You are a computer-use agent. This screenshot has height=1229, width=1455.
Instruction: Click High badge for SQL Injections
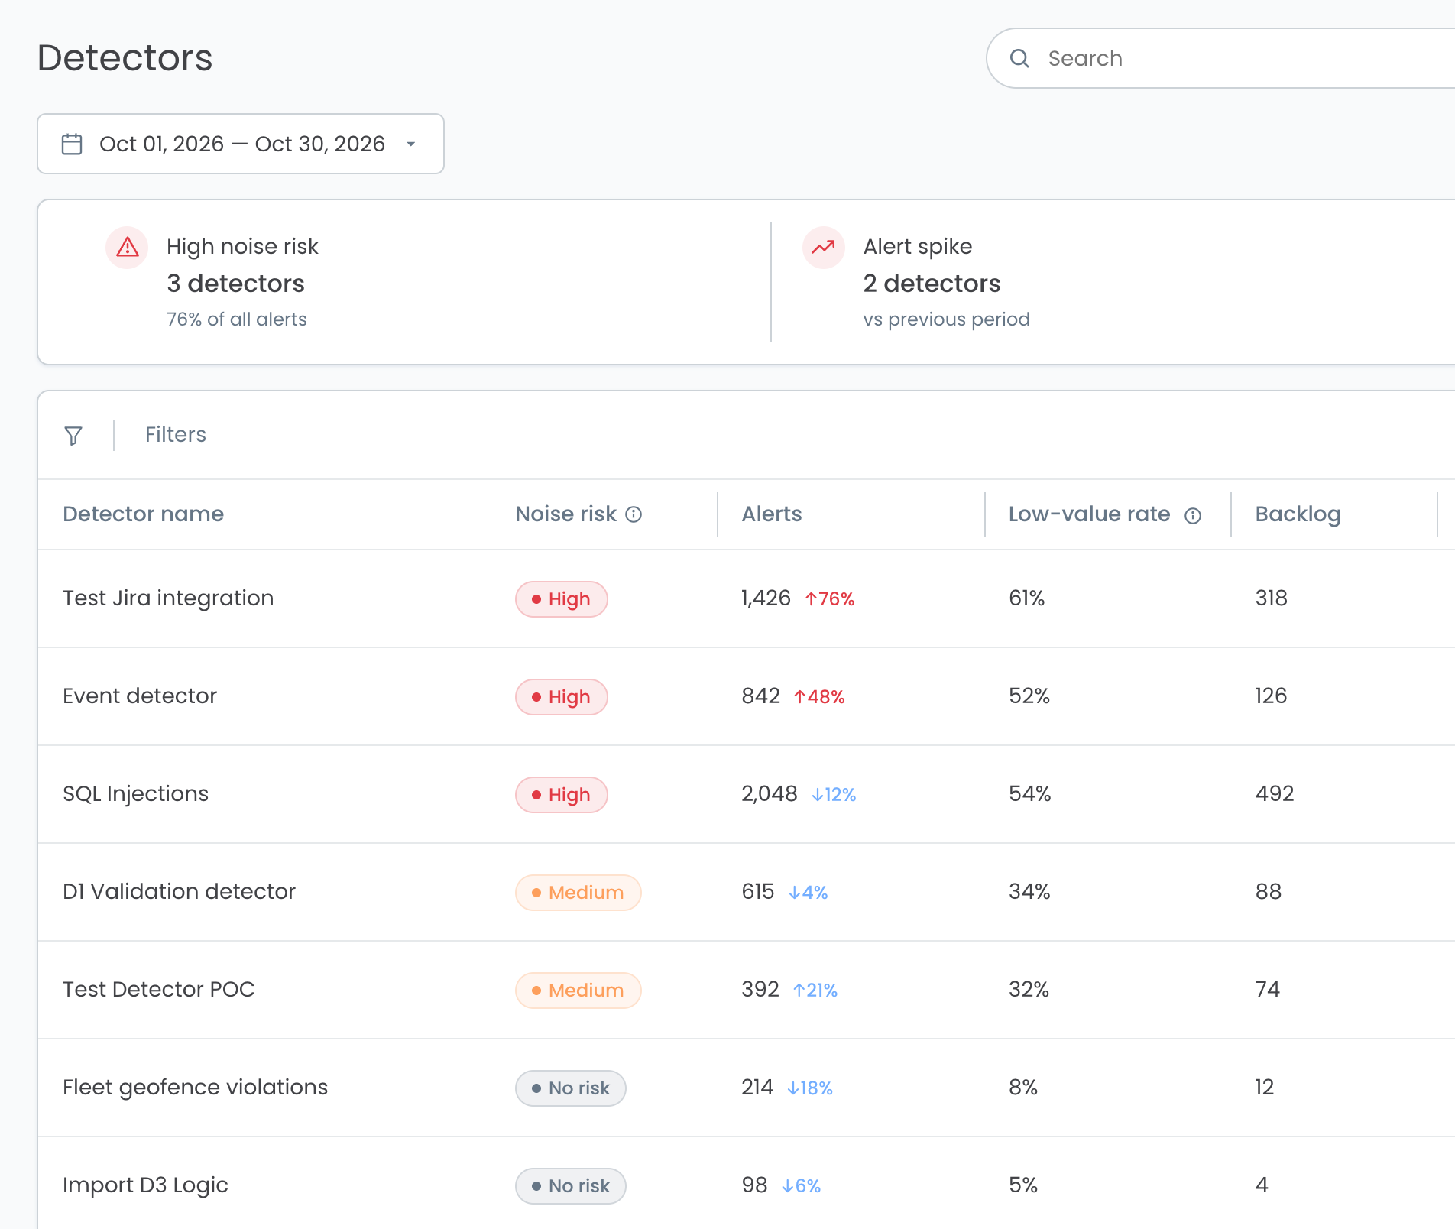(562, 795)
